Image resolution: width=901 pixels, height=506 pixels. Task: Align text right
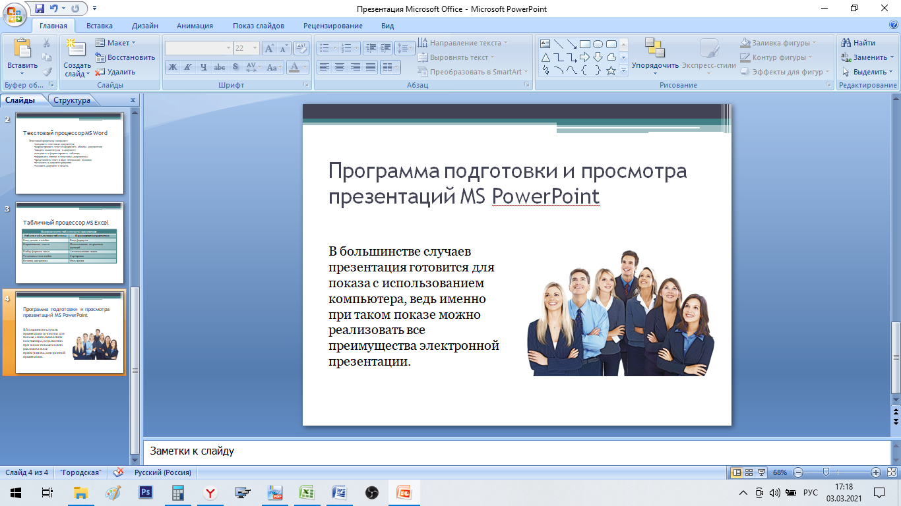tap(355, 67)
